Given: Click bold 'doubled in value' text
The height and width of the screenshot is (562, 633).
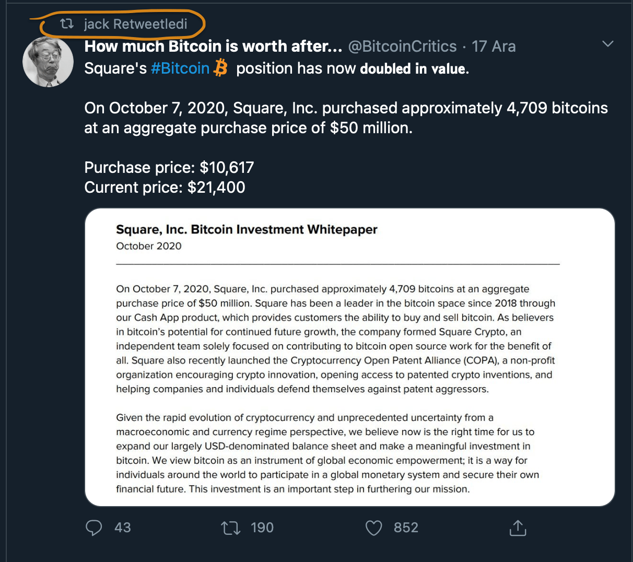Looking at the screenshot, I should tap(414, 68).
